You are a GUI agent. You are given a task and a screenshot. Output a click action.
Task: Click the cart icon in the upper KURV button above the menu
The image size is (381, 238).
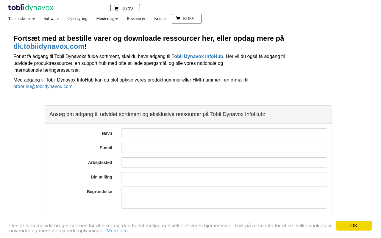116,9
